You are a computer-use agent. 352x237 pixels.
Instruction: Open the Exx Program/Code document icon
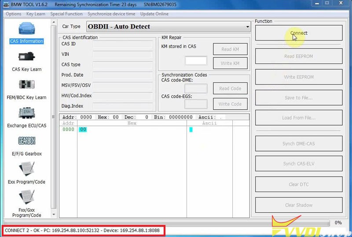coord(27,169)
